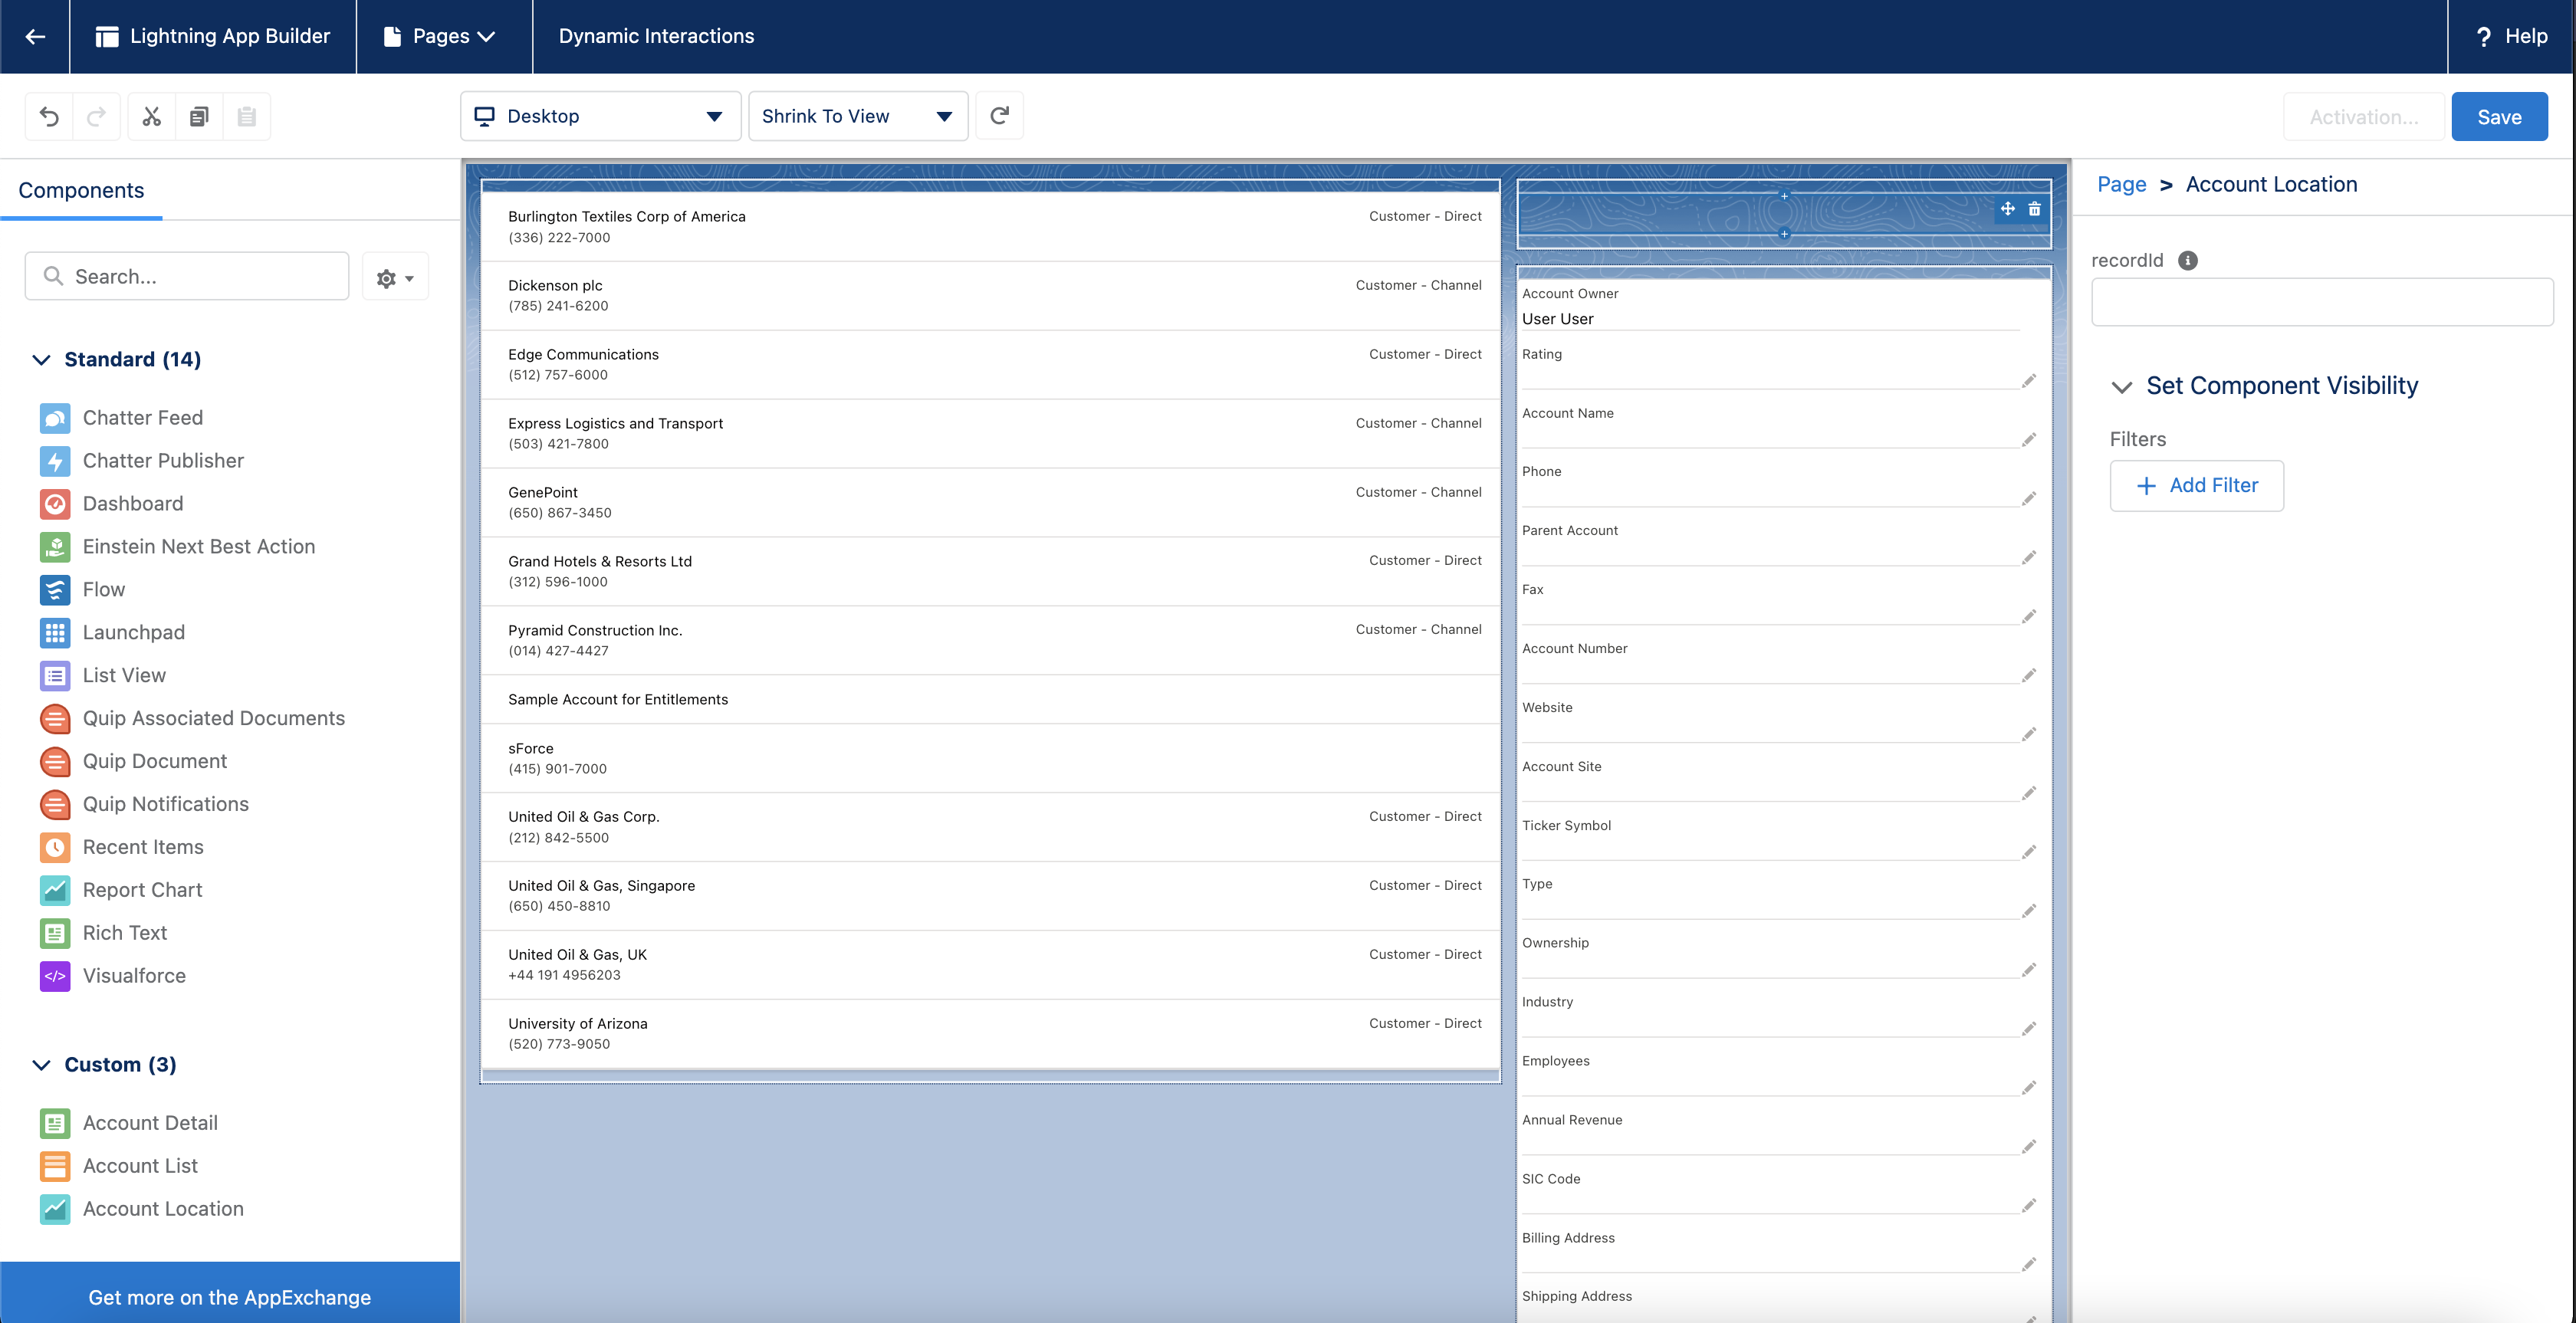Image resolution: width=2576 pixels, height=1323 pixels.
Task: Select the Account Location component label
Action: 163,1210
